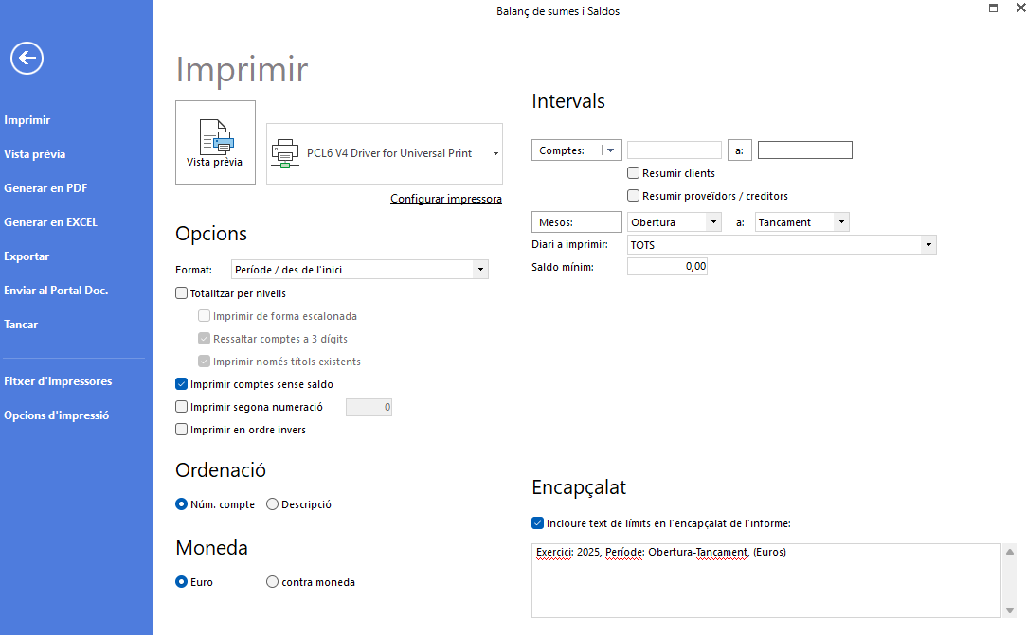Click scrollbar up arrow in header text box
Image resolution: width=1026 pixels, height=635 pixels.
(1010, 552)
